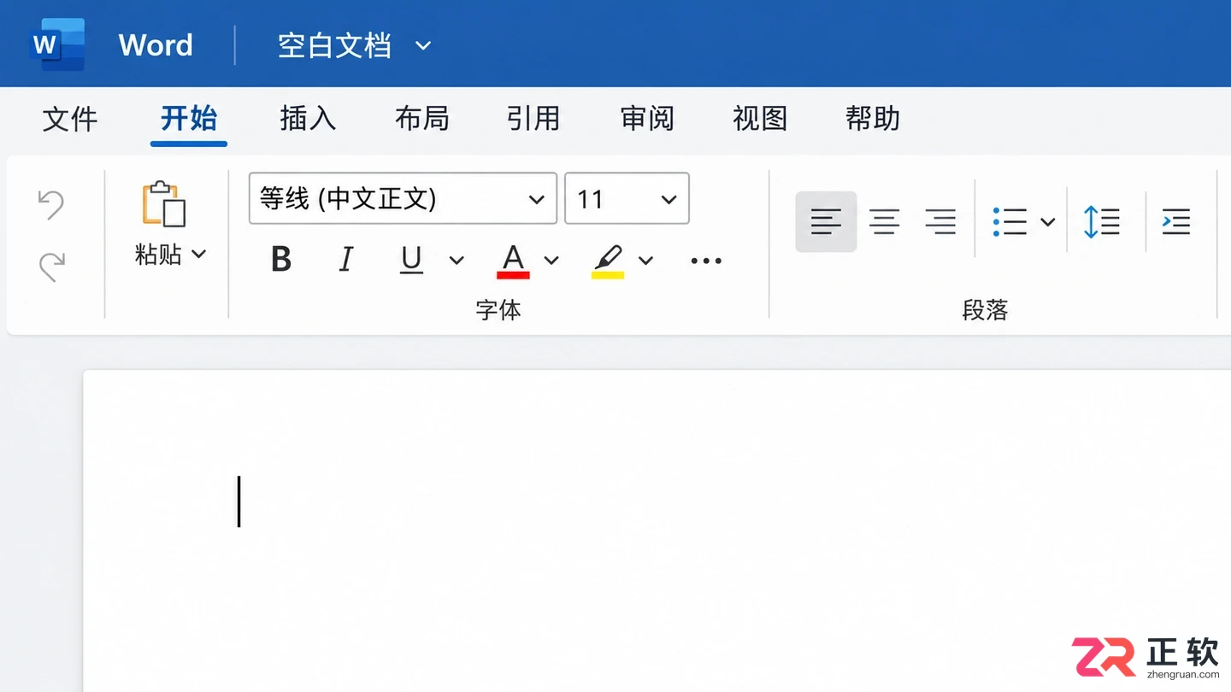This screenshot has width=1231, height=692.
Task: Click the Word app logo icon
Action: point(57,44)
